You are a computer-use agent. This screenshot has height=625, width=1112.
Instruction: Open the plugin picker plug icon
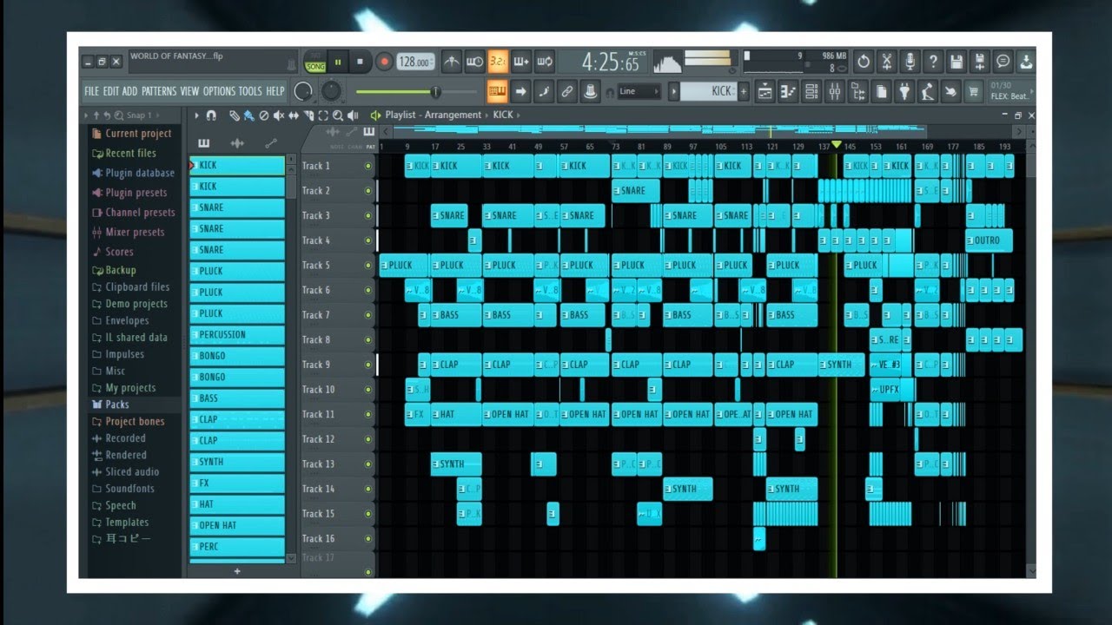click(904, 91)
